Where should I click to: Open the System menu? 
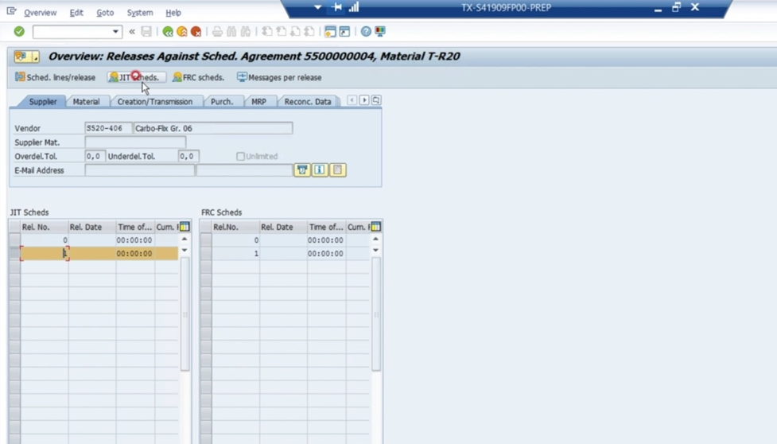(140, 13)
